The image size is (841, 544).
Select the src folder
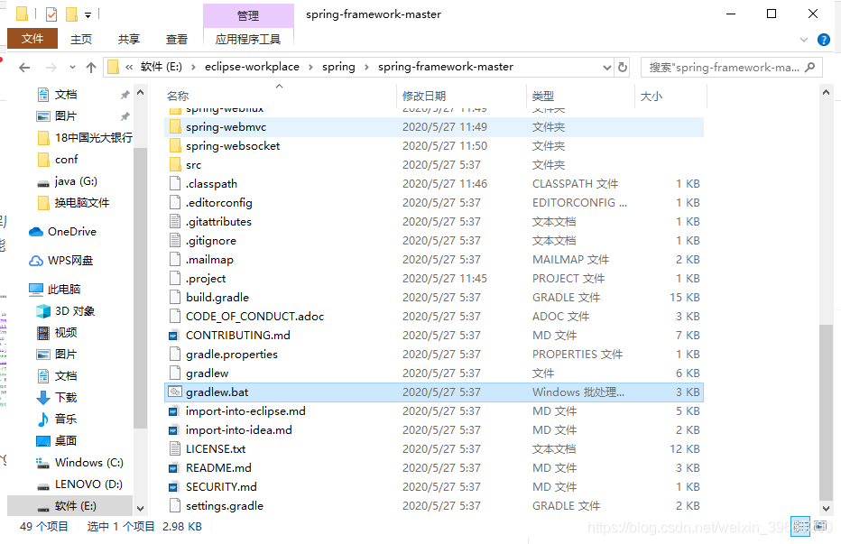click(x=434, y=165)
